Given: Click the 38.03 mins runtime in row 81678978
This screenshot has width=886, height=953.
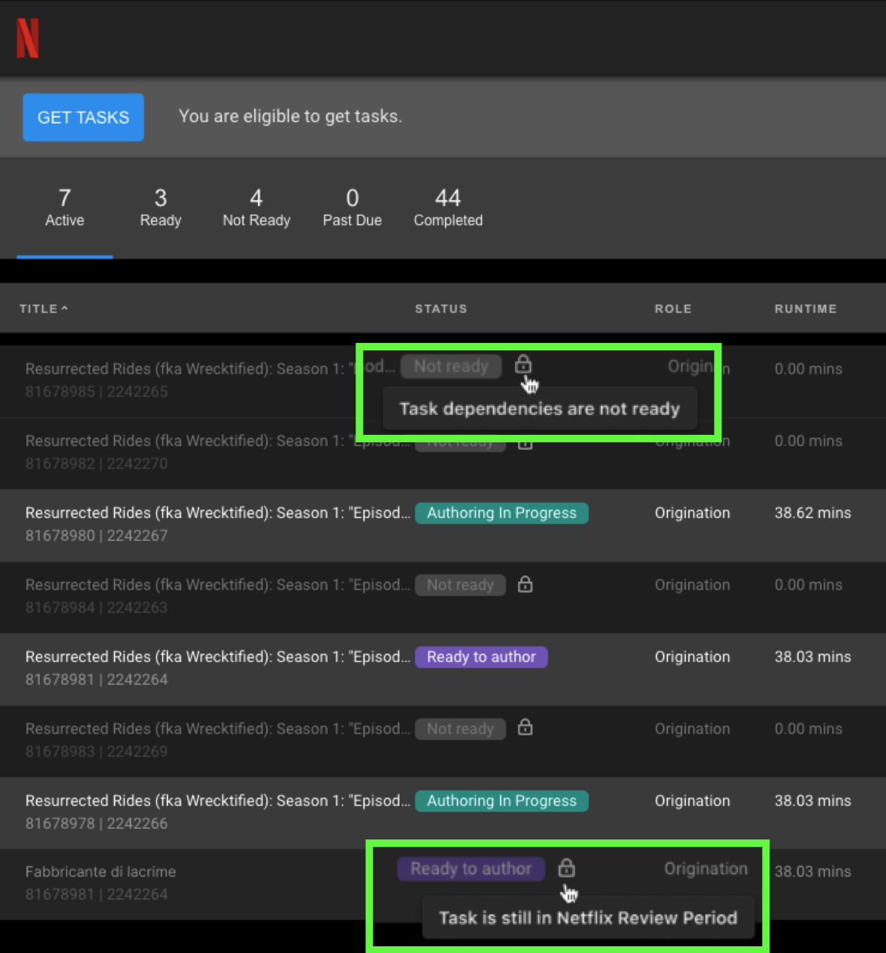Looking at the screenshot, I should (x=813, y=801).
